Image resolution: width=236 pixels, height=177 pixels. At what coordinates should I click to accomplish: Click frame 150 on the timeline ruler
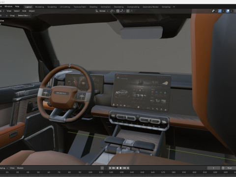[142, 172]
